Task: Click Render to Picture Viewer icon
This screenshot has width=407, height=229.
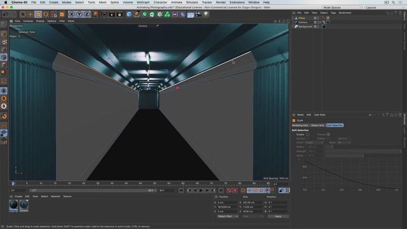Action: (x=112, y=14)
